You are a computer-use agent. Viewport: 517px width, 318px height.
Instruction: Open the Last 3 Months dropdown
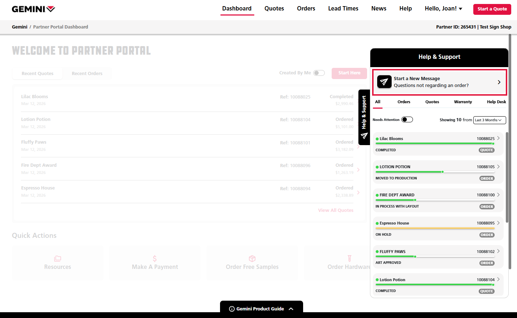point(489,120)
